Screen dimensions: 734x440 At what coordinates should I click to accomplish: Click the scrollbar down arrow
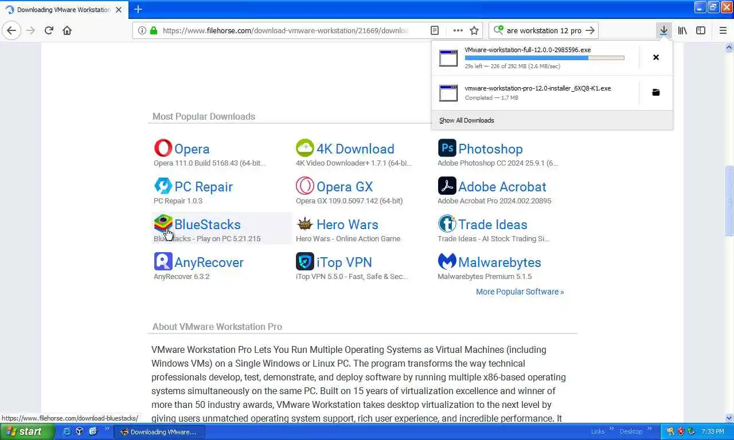pyautogui.click(x=729, y=418)
